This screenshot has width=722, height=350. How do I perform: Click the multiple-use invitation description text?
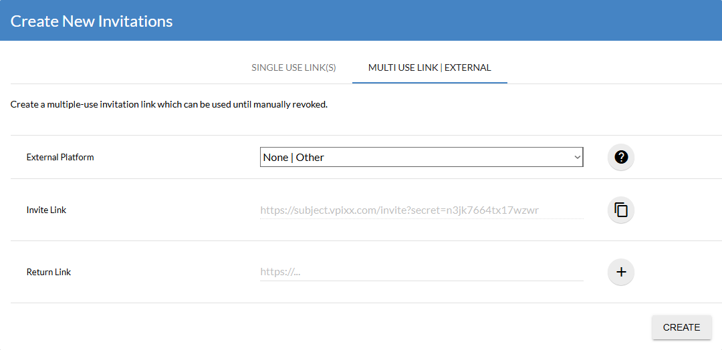point(169,105)
